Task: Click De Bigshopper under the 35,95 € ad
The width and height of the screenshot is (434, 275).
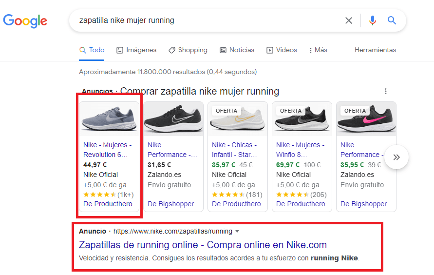Action: click(363, 204)
